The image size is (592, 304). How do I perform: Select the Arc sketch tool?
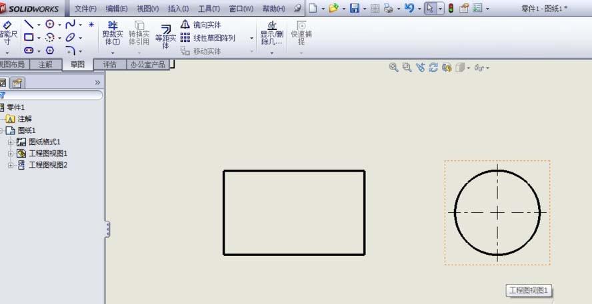(50, 37)
